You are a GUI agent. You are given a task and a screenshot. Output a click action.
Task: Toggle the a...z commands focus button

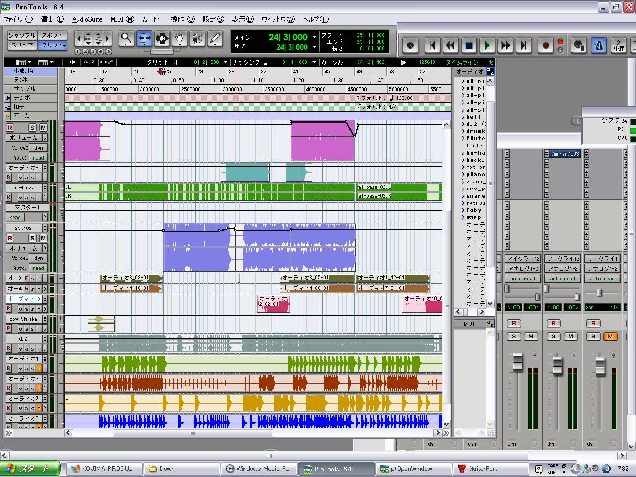pyautogui.click(x=89, y=62)
